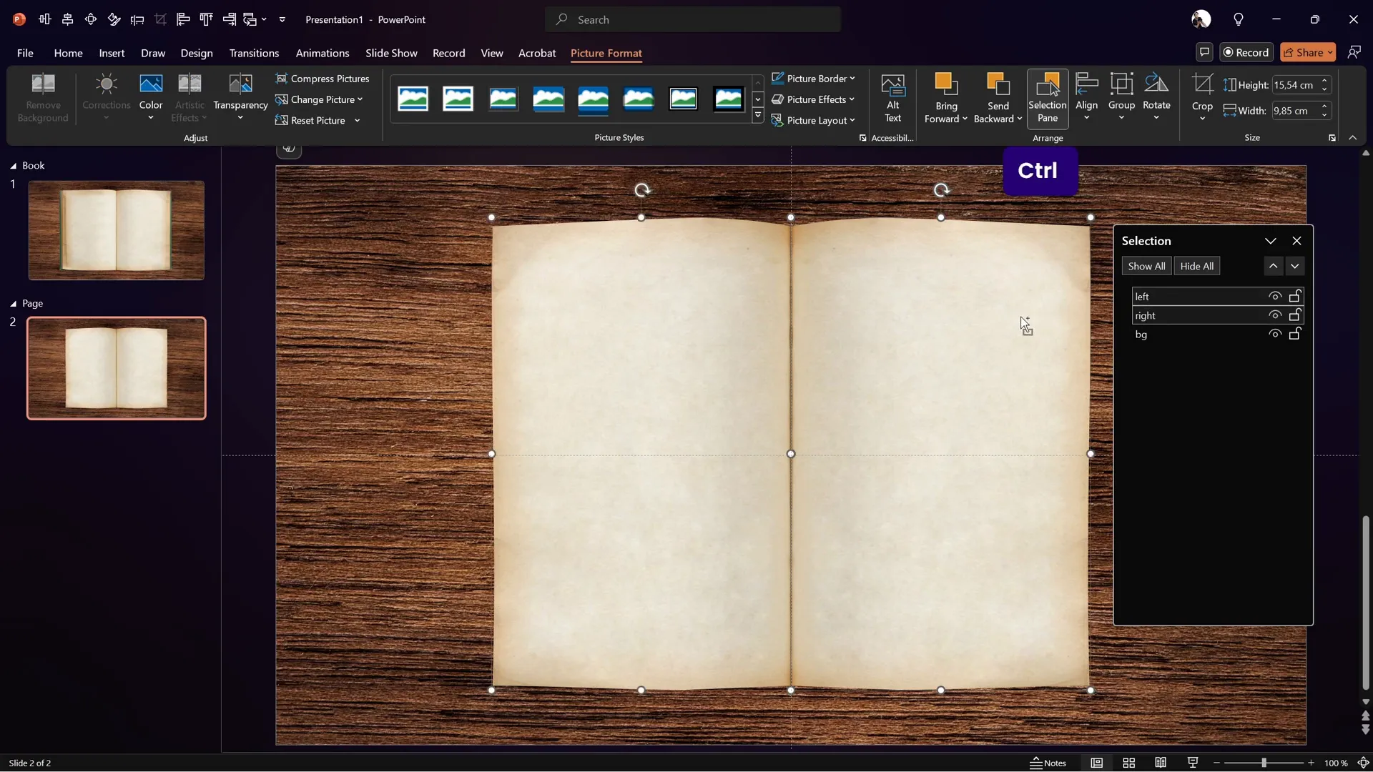
Task: Switch to the Home tab
Action: click(x=68, y=53)
